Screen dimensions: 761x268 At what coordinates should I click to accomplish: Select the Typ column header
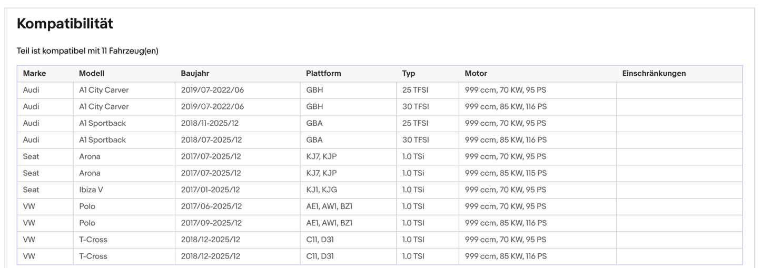coord(409,74)
